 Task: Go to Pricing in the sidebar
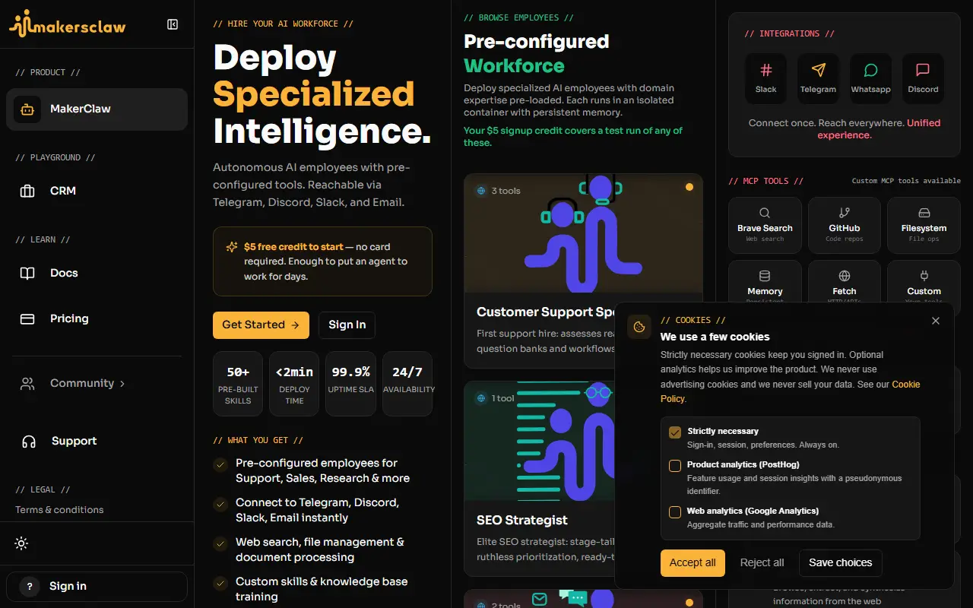click(97, 319)
